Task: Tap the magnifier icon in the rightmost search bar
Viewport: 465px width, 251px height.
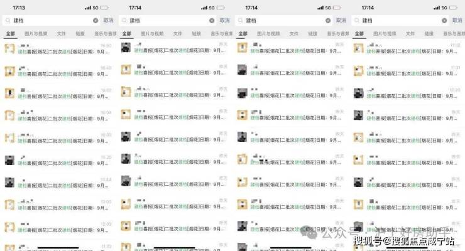Action: (x=357, y=21)
